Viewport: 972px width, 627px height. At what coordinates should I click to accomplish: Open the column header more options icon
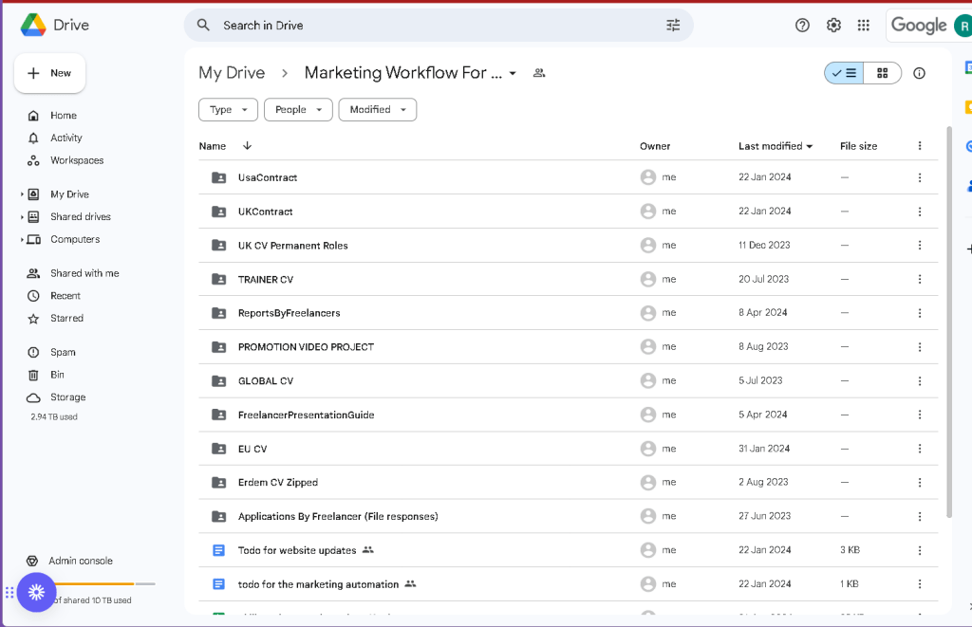point(919,146)
